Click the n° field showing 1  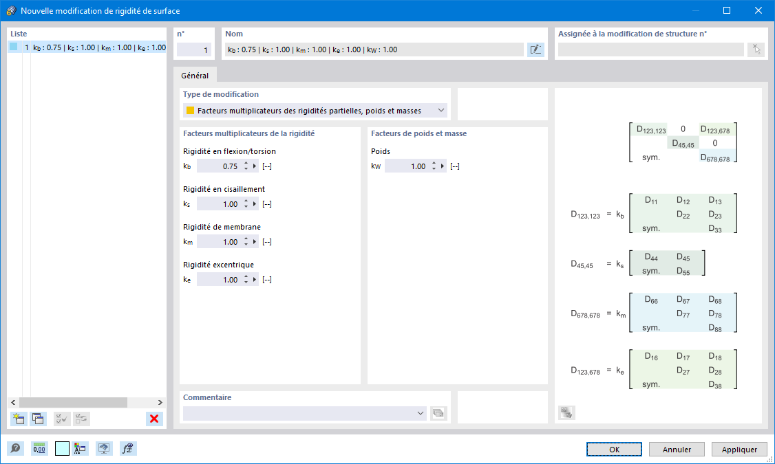pyautogui.click(x=194, y=49)
